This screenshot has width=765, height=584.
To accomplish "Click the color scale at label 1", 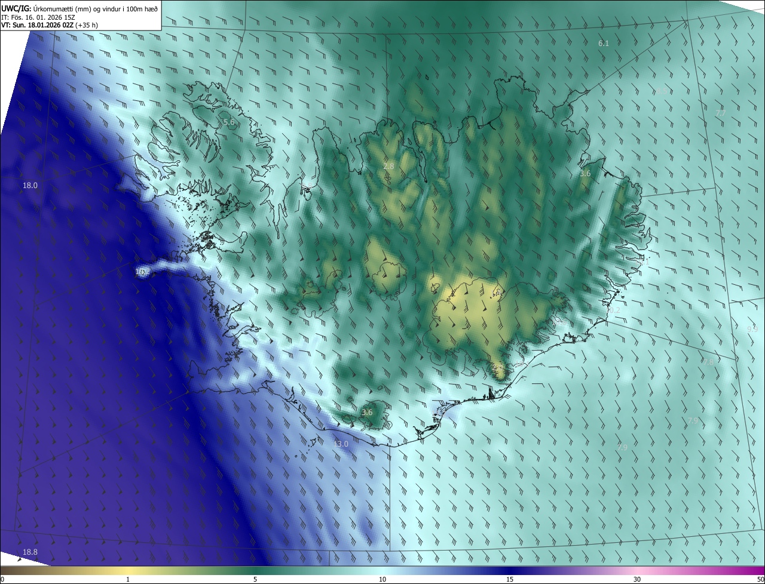I will coord(128,580).
